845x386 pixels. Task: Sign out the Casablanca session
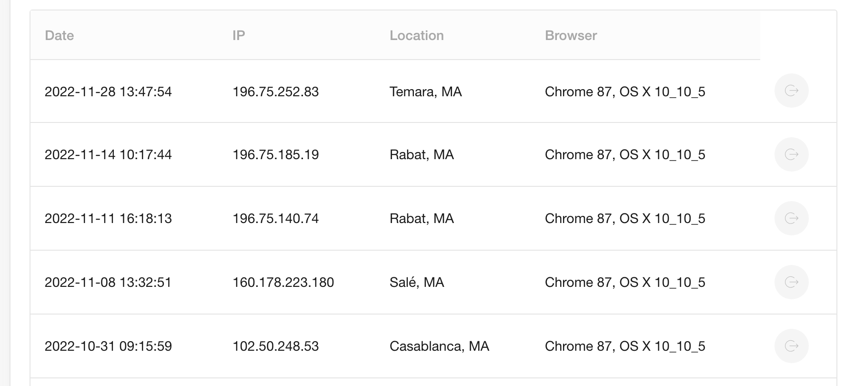point(791,346)
